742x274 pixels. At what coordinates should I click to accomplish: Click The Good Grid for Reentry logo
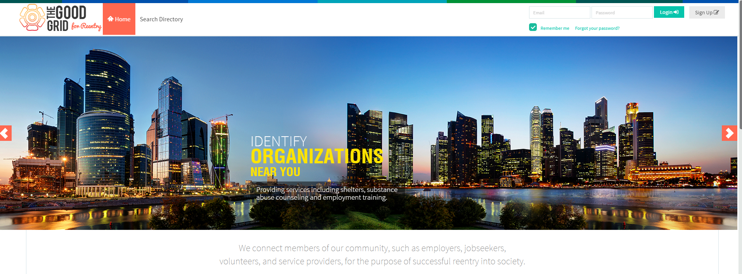click(61, 18)
